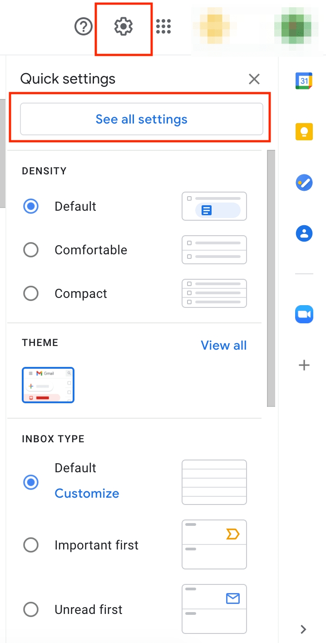Screen dimensions: 326x643
Task: Close the Quick settings panel
Action: pos(254,79)
